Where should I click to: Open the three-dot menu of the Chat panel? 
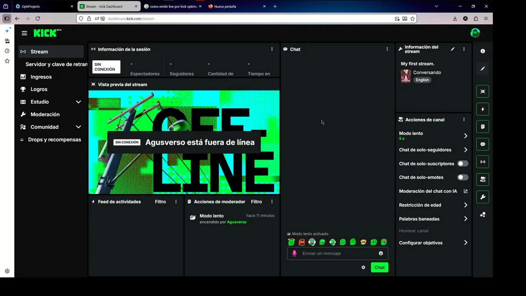(x=387, y=49)
